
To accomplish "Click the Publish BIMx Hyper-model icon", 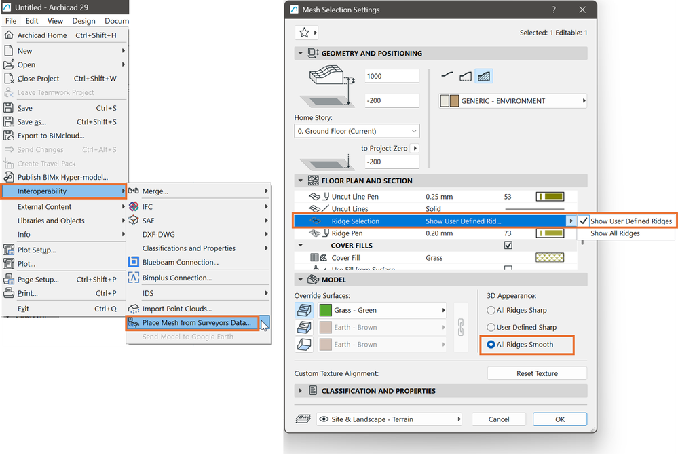I will (x=9, y=177).
